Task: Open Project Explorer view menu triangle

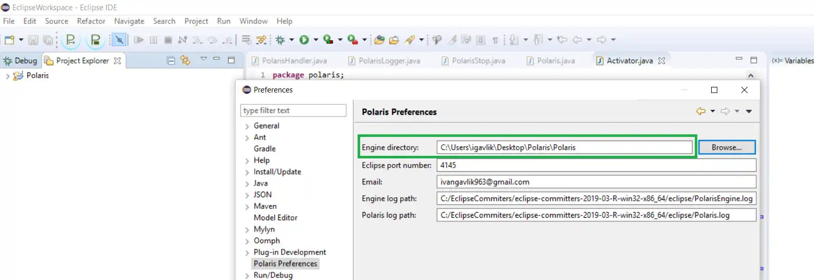Action: pyautogui.click(x=204, y=59)
